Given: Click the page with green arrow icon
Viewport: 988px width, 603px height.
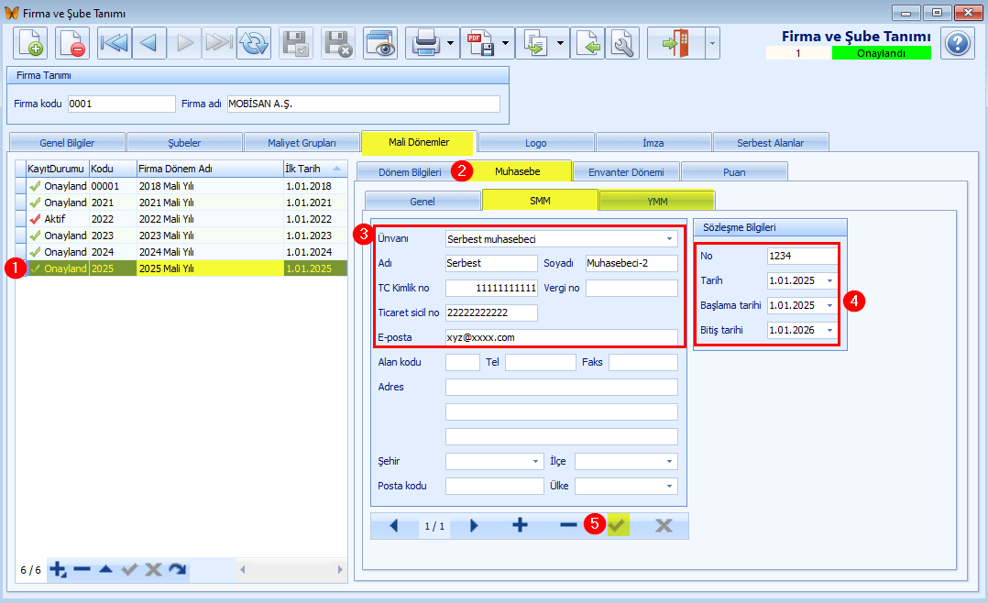Looking at the screenshot, I should 587,43.
